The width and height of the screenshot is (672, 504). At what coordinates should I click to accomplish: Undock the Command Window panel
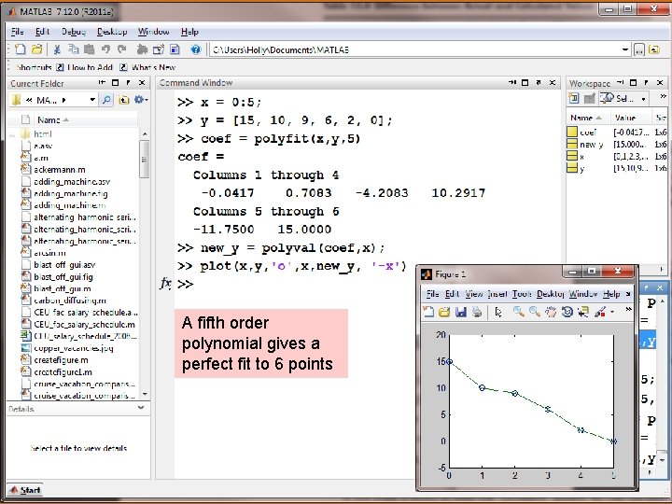[539, 83]
